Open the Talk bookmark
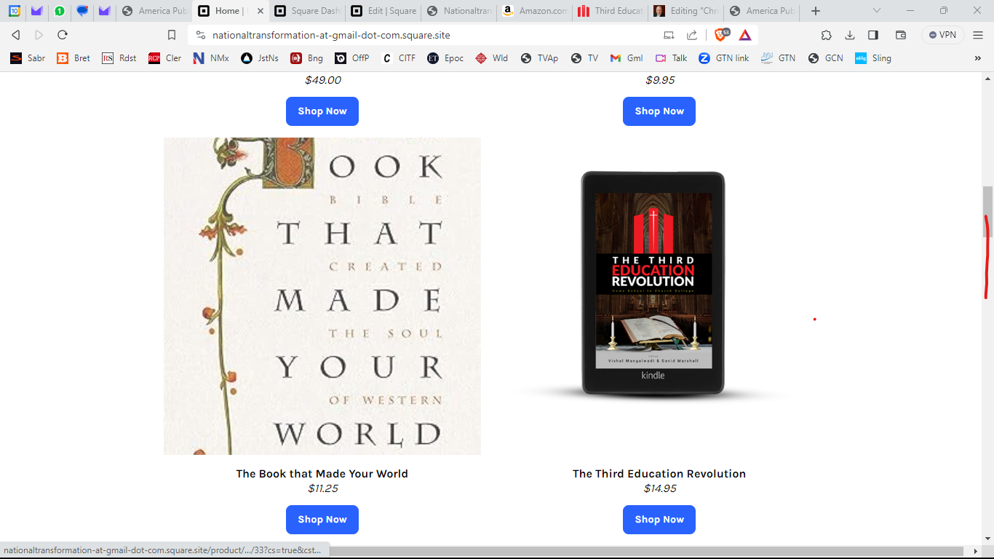Image resolution: width=994 pixels, height=559 pixels. tap(672, 58)
